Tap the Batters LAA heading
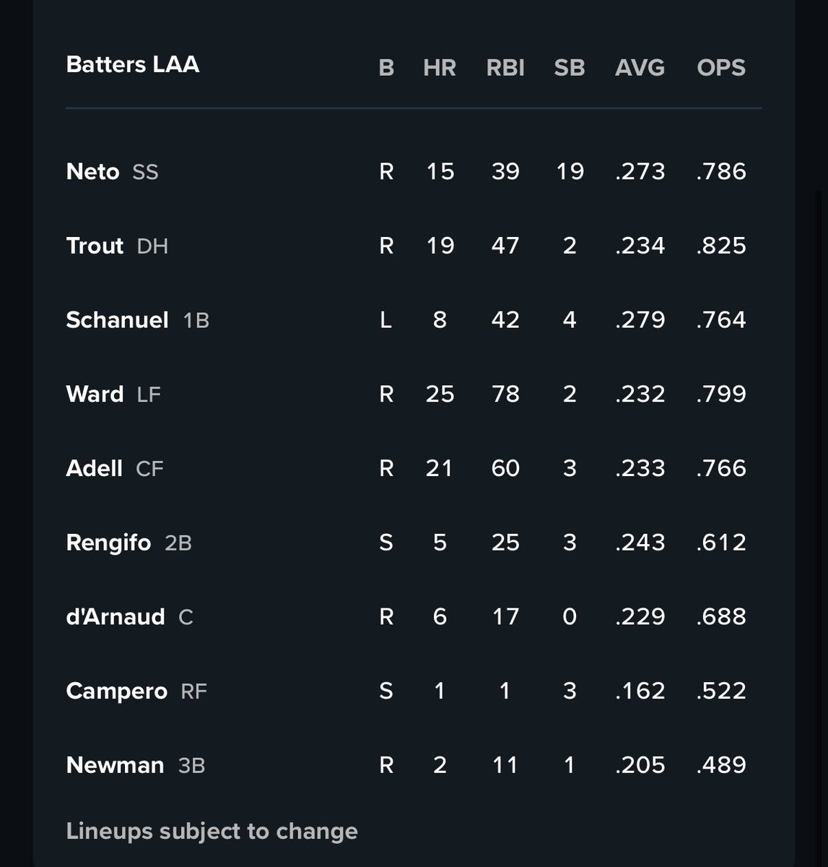Screen dimensions: 828x867 point(133,64)
